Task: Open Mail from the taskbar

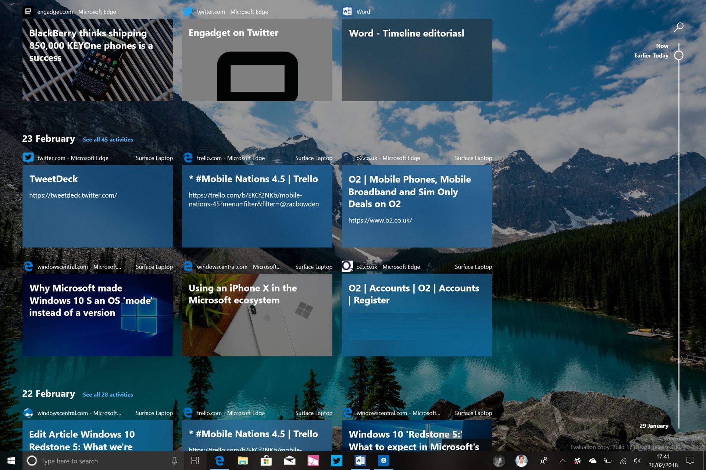Action: pos(289,461)
